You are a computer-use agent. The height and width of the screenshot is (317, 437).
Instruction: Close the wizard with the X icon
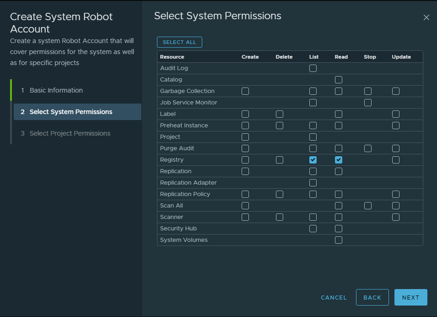(426, 17)
